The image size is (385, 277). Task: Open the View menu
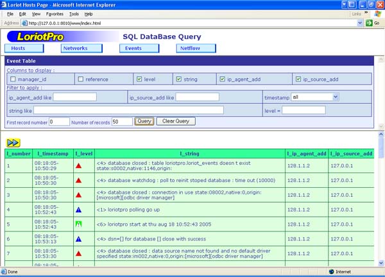coord(36,14)
